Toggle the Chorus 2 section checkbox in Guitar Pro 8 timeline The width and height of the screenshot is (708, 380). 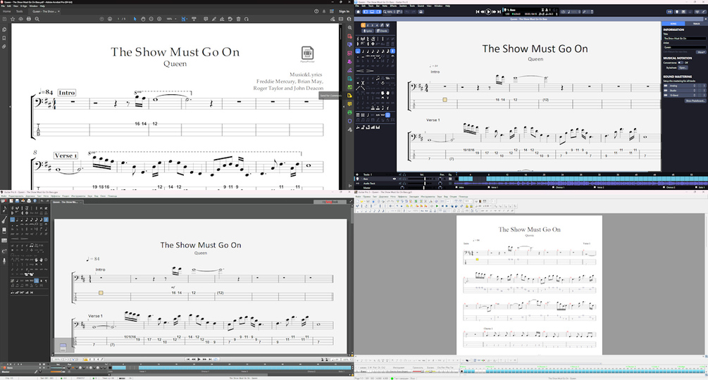(664, 187)
